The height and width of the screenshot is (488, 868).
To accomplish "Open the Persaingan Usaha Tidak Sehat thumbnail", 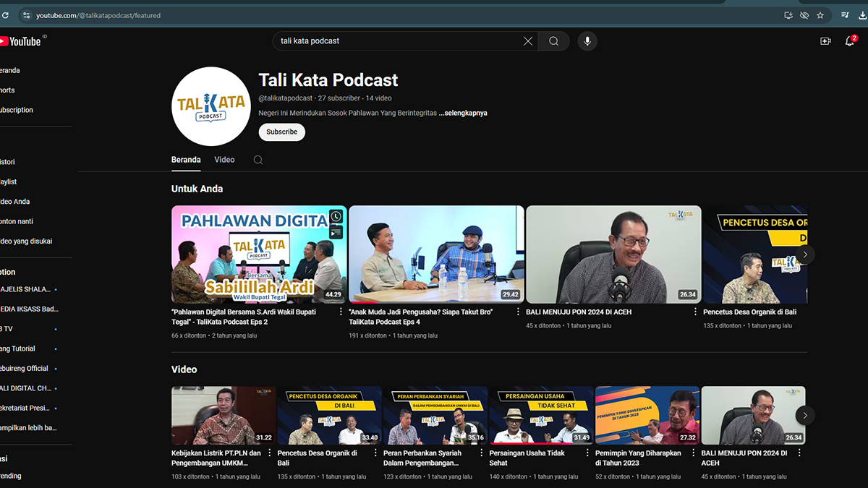I will [541, 415].
